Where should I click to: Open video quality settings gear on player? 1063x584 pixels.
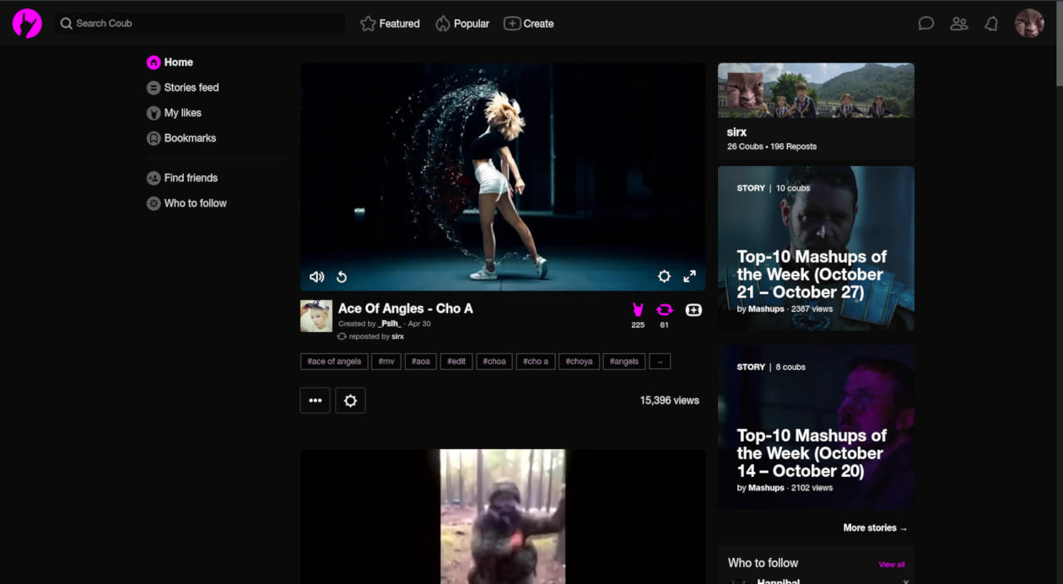[x=664, y=276]
